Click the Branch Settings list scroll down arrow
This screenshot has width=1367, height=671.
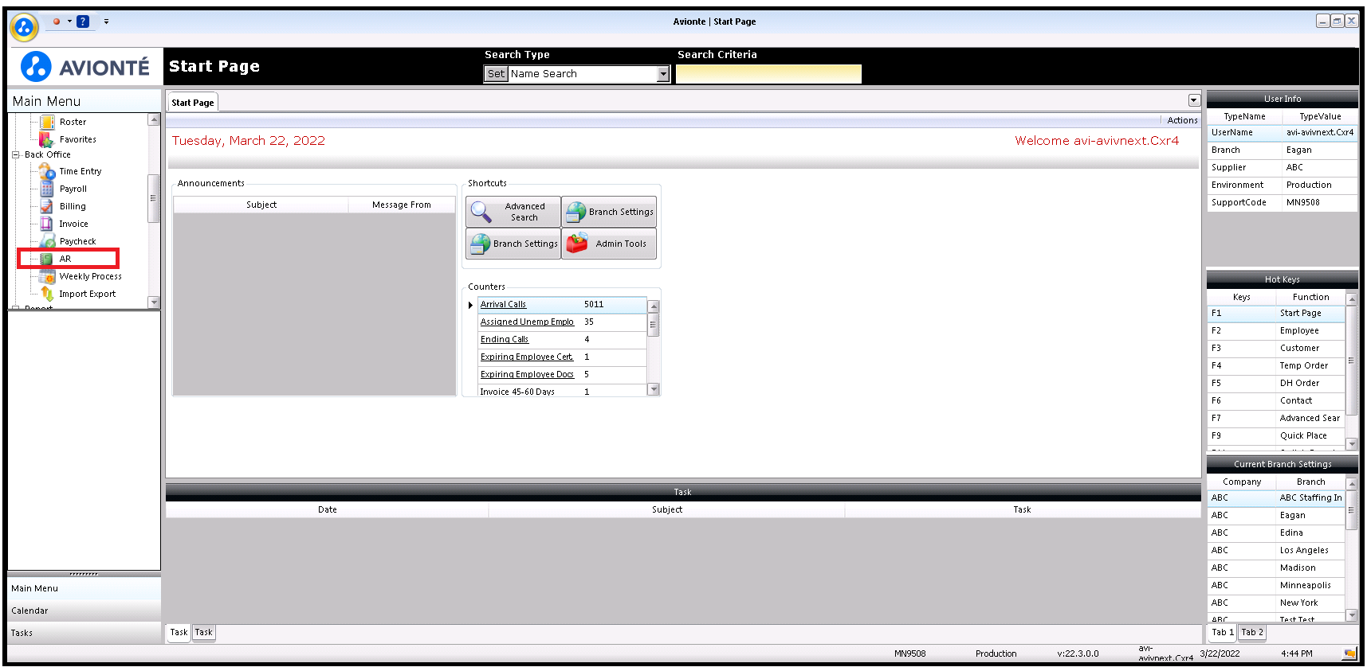tap(1351, 614)
